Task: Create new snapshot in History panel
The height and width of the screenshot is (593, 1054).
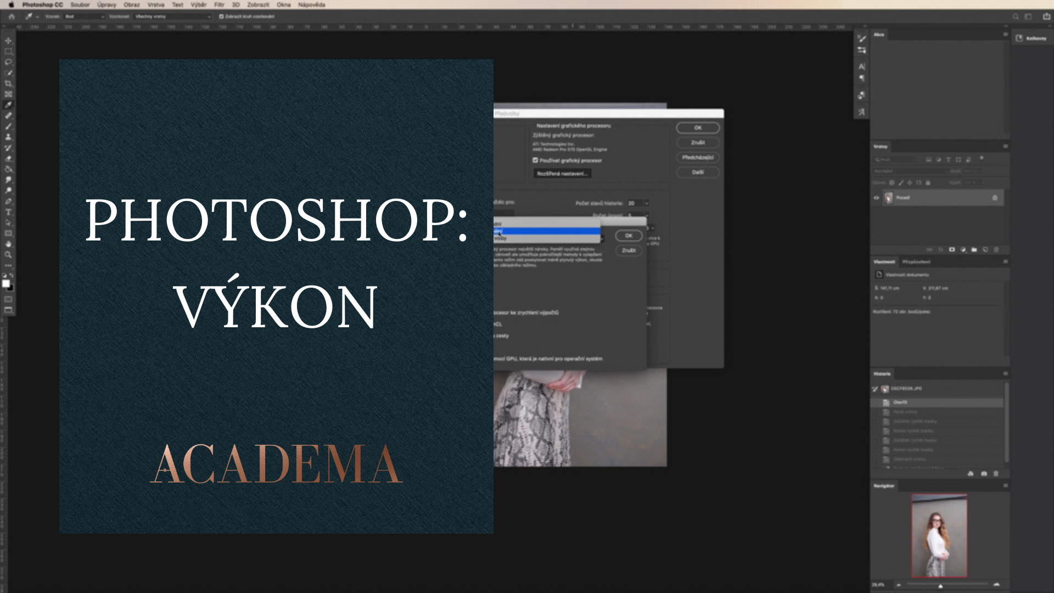Action: coord(984,473)
